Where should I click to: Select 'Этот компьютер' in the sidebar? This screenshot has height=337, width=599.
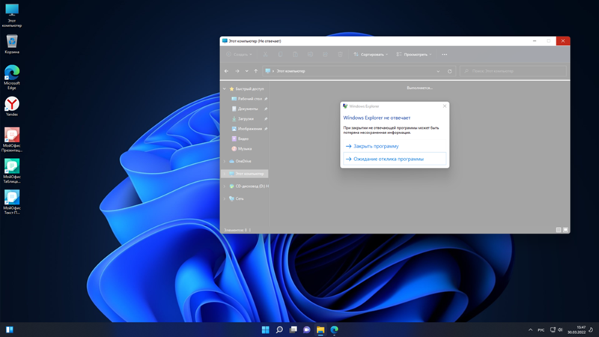[245, 174]
